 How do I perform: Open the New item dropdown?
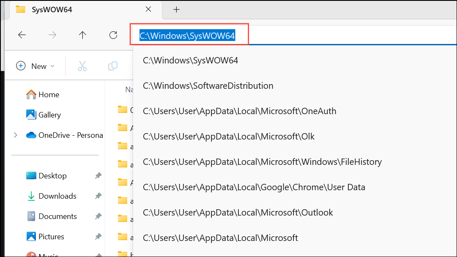click(x=36, y=66)
